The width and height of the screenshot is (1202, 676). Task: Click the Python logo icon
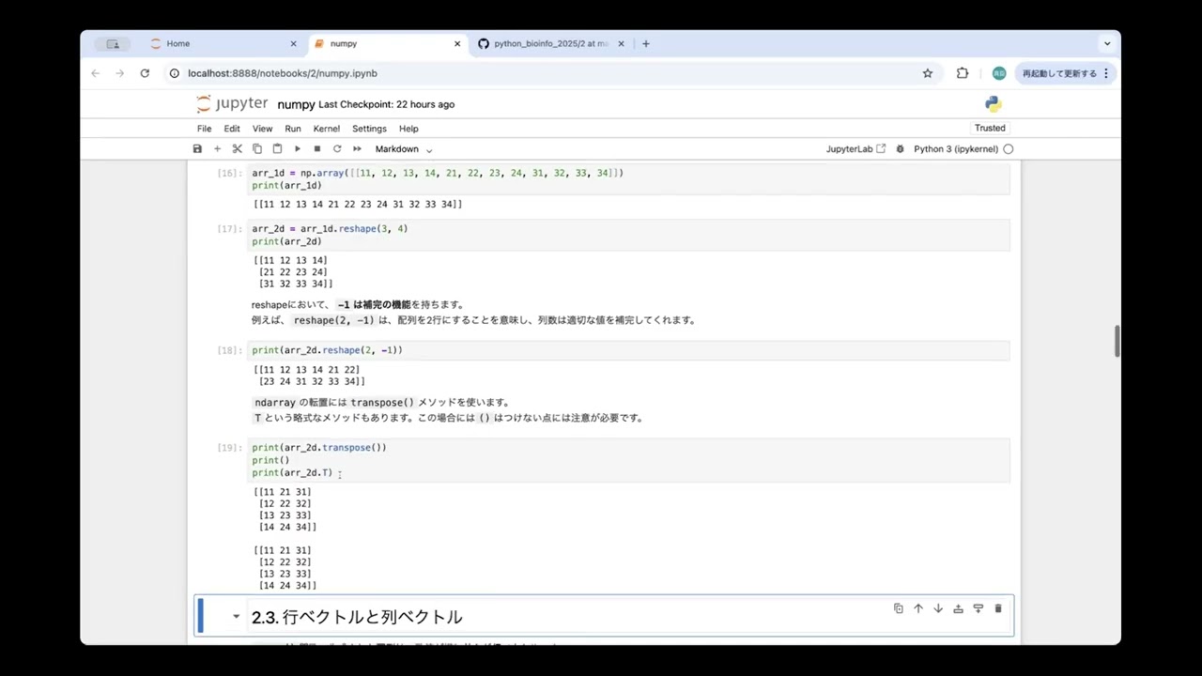coord(994,104)
